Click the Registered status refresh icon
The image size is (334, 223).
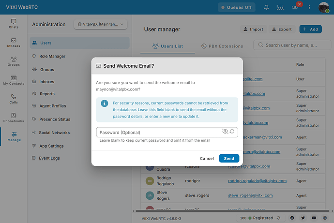[278, 218]
